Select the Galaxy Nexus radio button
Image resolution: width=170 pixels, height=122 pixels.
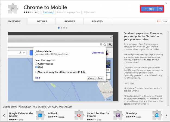click(37, 63)
